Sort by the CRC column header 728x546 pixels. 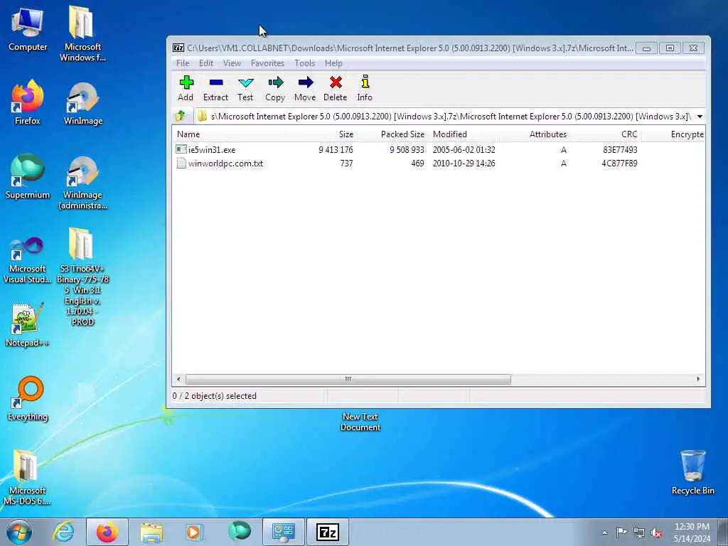(x=606, y=134)
